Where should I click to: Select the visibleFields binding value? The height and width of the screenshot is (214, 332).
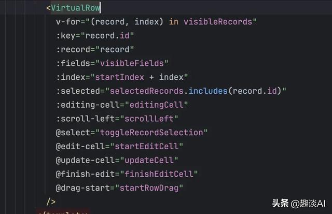pos(132,63)
